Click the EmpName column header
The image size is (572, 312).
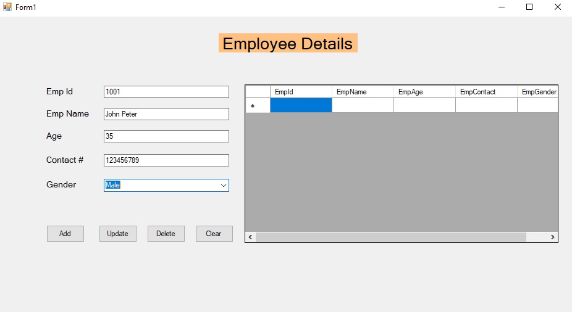(x=363, y=92)
